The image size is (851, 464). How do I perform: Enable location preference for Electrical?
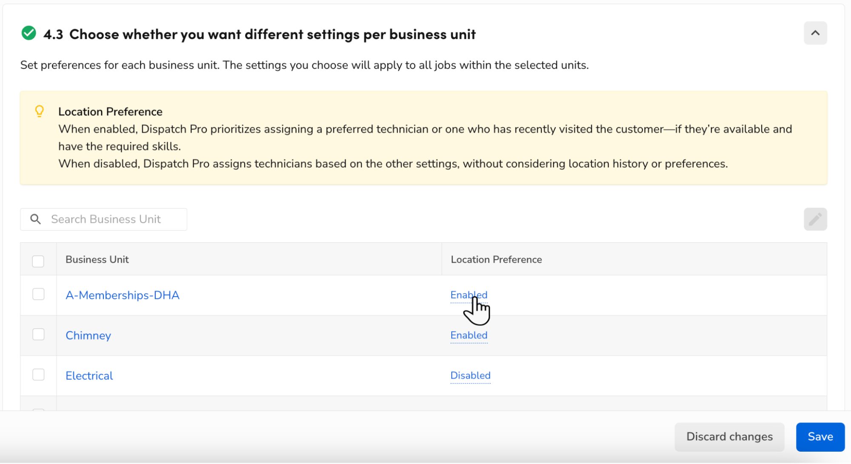[x=470, y=375]
